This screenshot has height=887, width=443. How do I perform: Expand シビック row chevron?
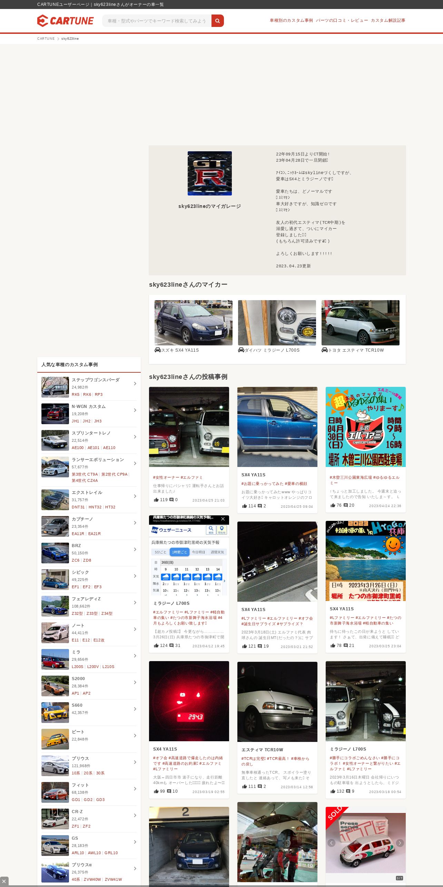click(x=135, y=576)
